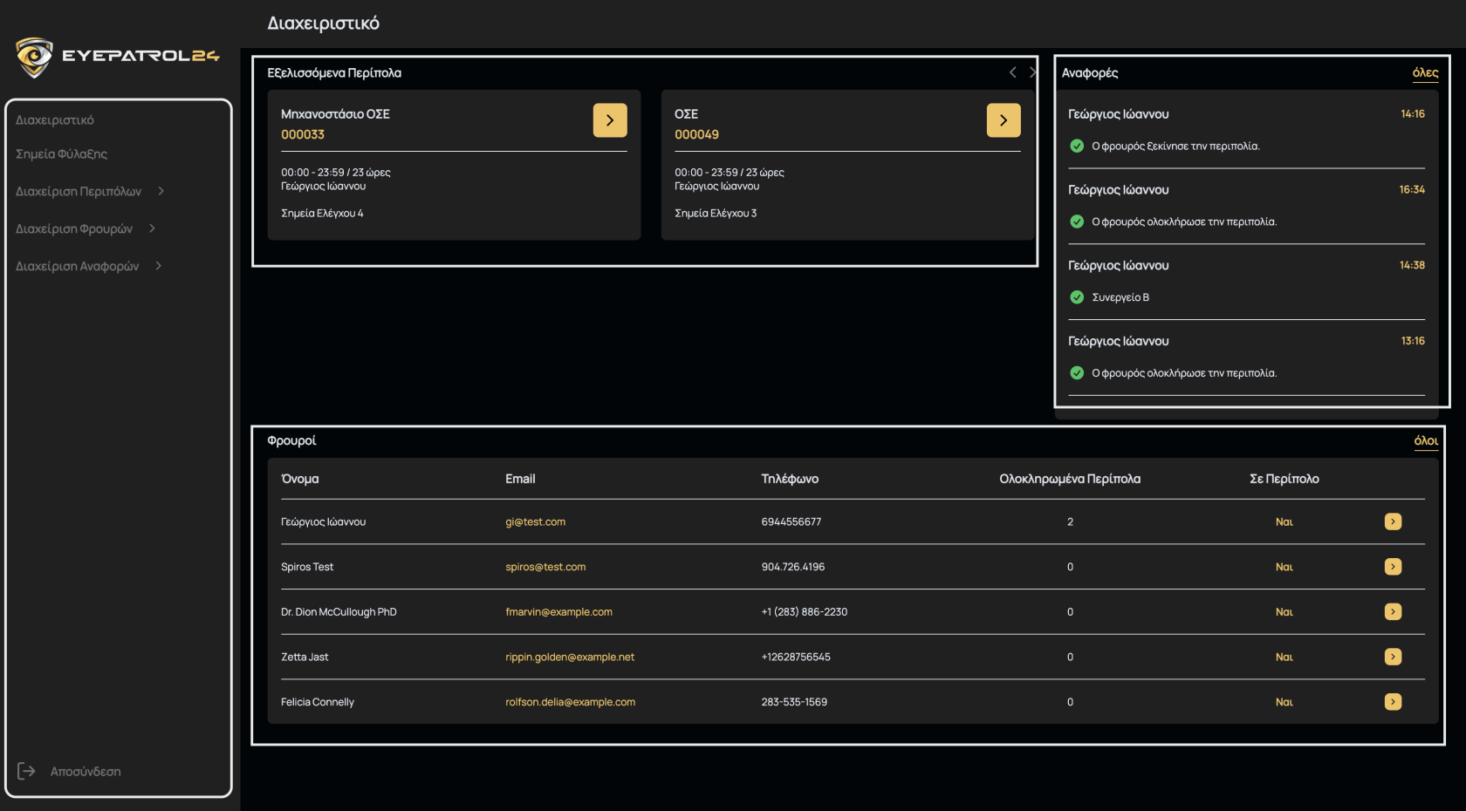Open details arrow for Zetta Jast row

1393,657
